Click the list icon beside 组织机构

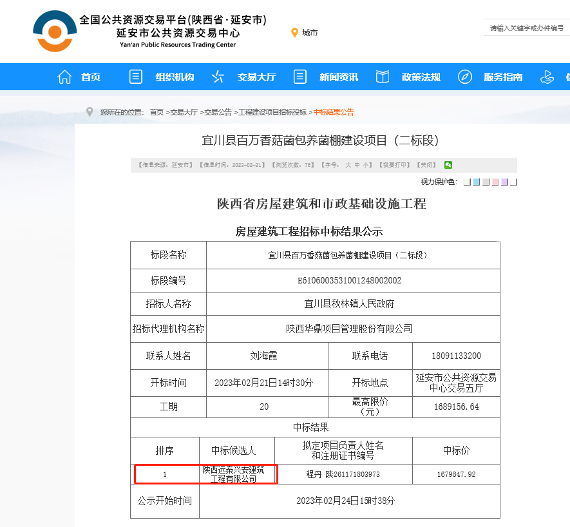click(135, 76)
